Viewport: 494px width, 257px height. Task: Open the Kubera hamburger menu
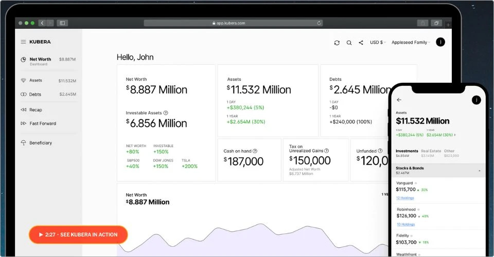[23, 42]
